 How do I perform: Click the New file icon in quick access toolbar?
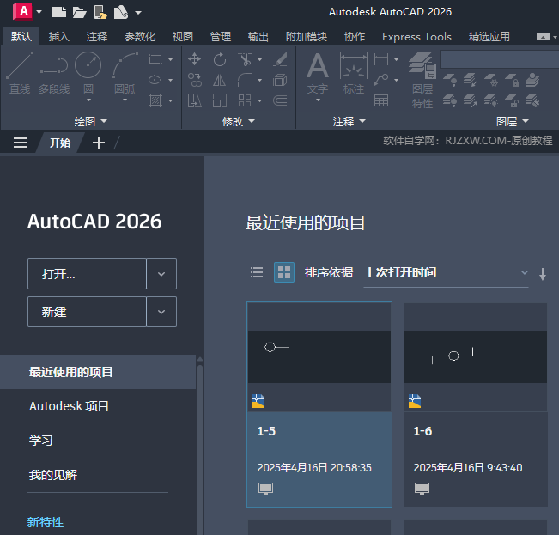59,12
